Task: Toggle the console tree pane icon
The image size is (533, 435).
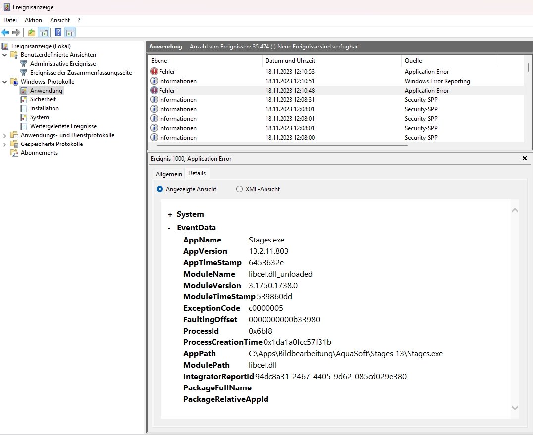Action: click(x=44, y=33)
